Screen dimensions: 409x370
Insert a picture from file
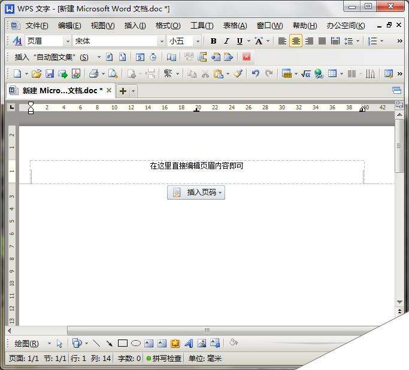(x=202, y=344)
